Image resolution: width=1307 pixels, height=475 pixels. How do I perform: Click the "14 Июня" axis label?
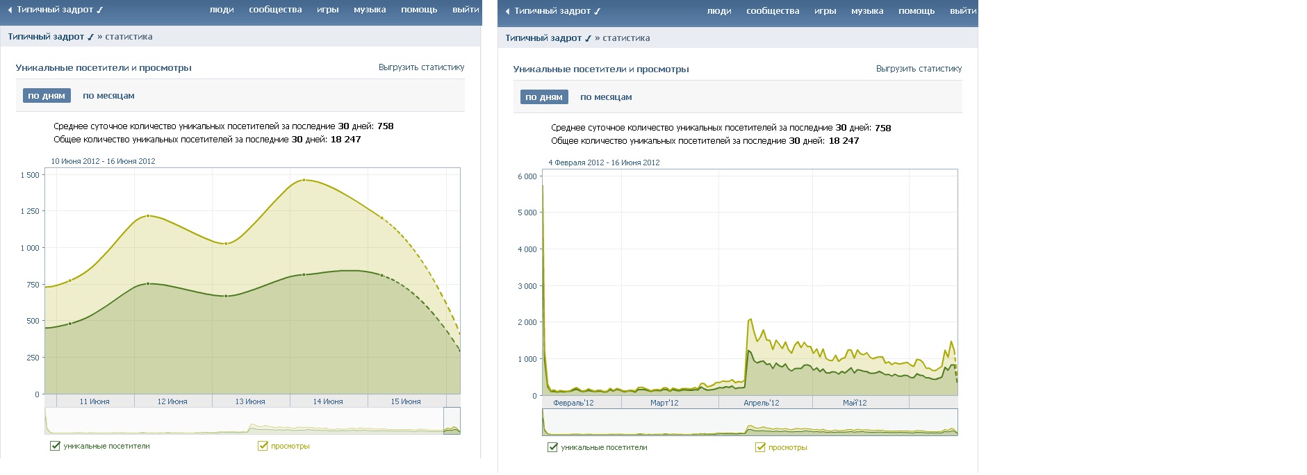[328, 401]
